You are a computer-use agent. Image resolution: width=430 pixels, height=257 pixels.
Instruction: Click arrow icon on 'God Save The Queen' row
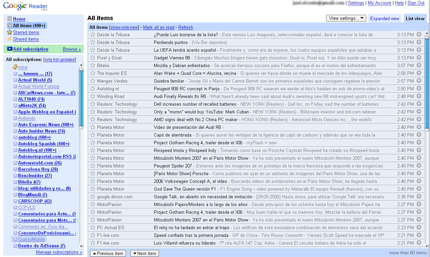coord(419,189)
